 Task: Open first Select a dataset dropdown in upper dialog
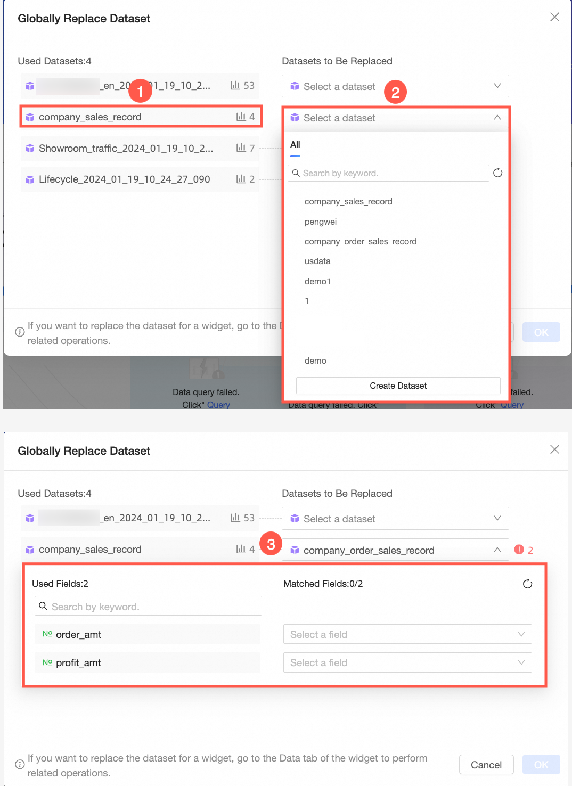[395, 86]
